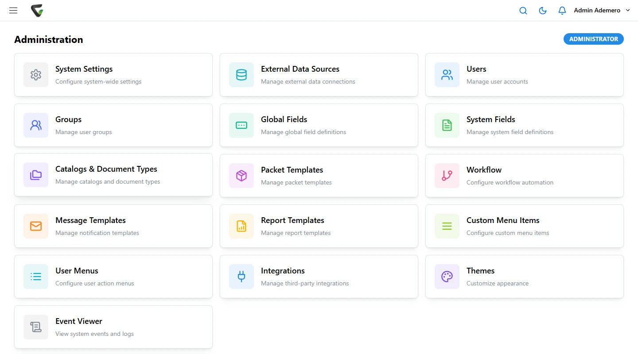Select the Message Templates title
The width and height of the screenshot is (638, 354).
coord(90,220)
